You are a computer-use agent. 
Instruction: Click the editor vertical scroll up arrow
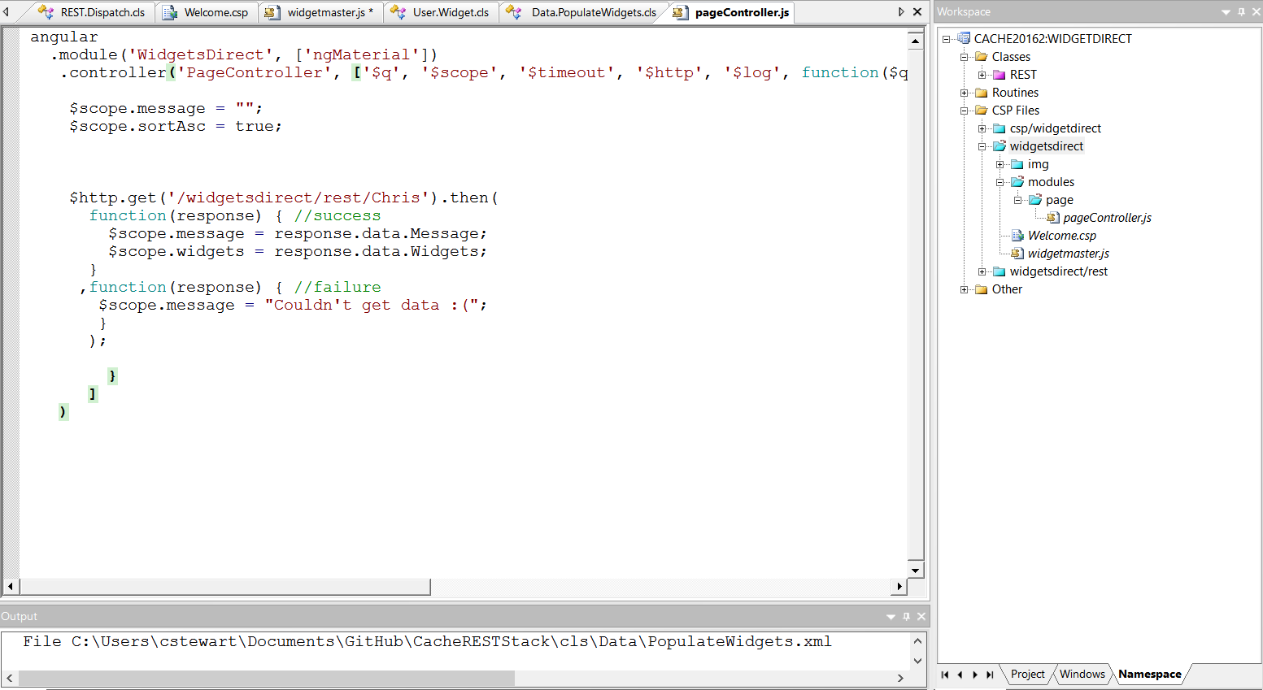click(916, 41)
